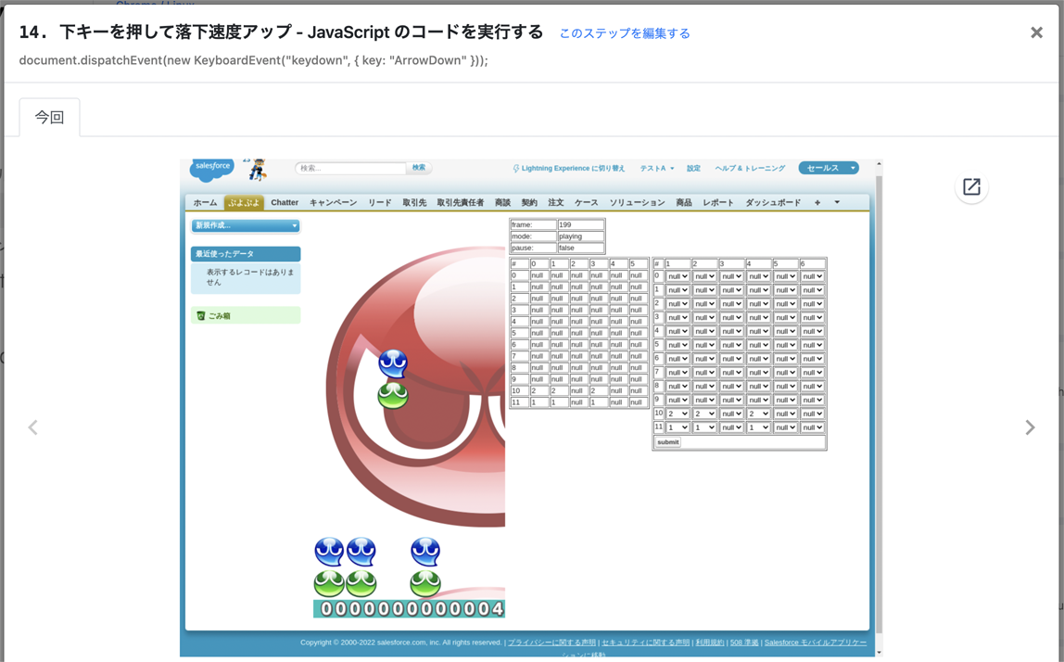Open row 5 column 6 null dropdown
Viewport: 1064px width, 662px height.
(x=812, y=345)
